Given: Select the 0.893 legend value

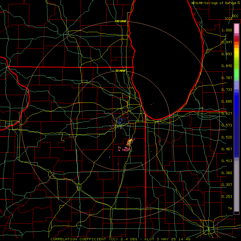Looking at the screenshot, I should coord(227,54).
